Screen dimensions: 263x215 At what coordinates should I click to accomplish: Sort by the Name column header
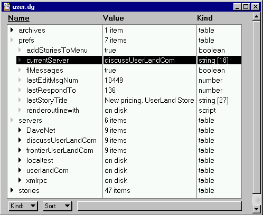pyautogui.click(x=18, y=18)
